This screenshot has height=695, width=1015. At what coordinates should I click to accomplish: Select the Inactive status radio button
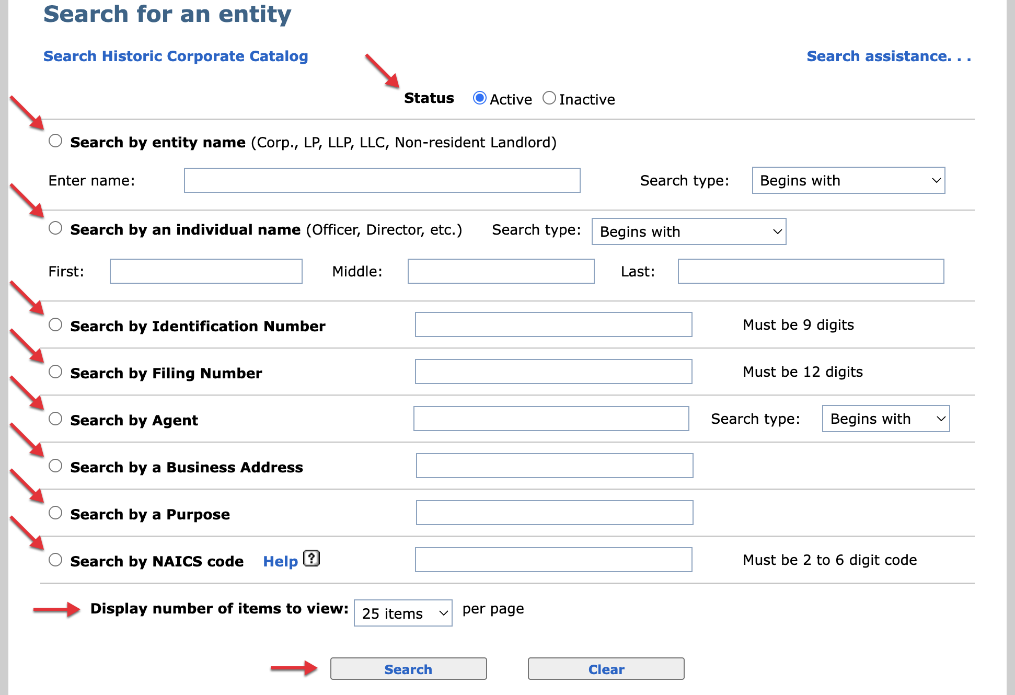click(x=549, y=98)
